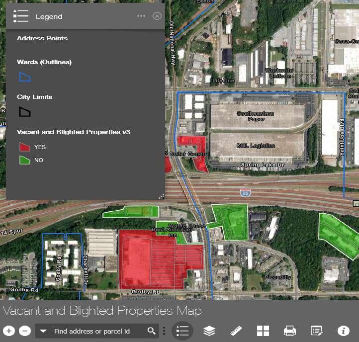Viewport: 359px width, 342px height.
Task: Click the Charbett Dr street label
Action: pyautogui.click(x=86, y=270)
